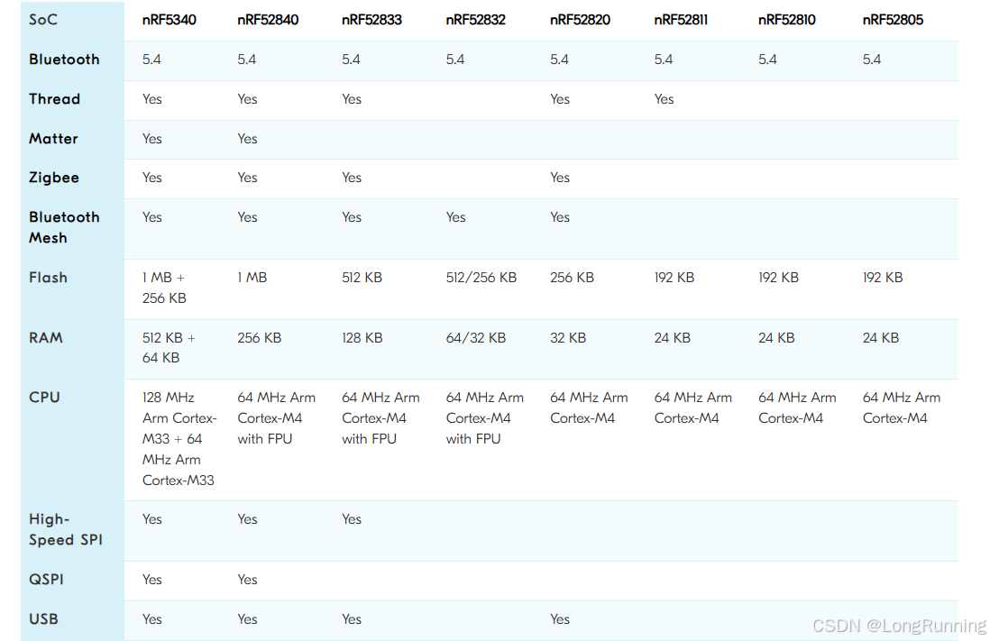Screen dimensions: 990x641
Task: Click High-Speed SPI 'Yes' for nRF52833
Action: (x=352, y=519)
